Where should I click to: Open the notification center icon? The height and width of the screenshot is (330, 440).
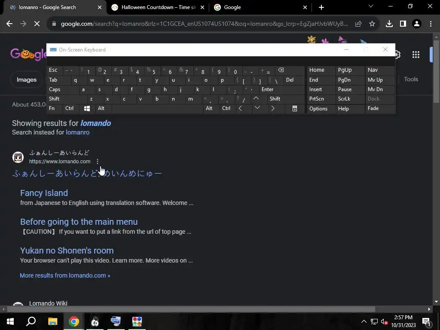[426, 321]
